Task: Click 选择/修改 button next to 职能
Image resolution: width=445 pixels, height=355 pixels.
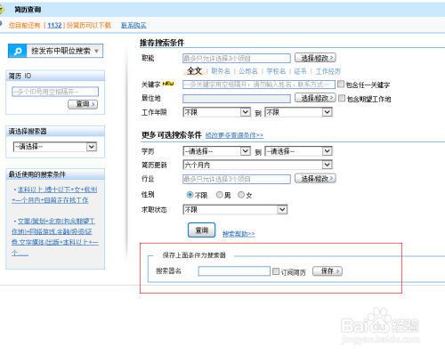Action: click(x=315, y=58)
